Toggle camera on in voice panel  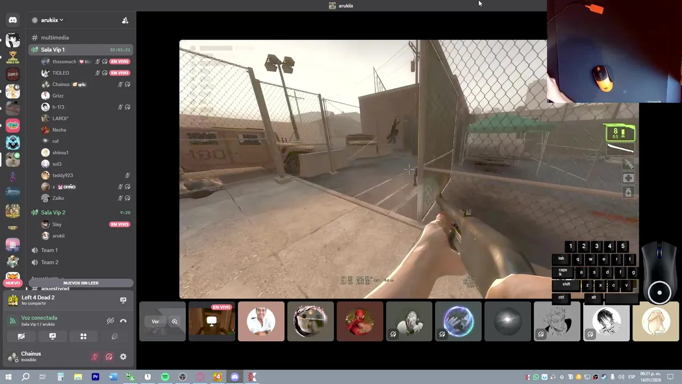pos(21,337)
